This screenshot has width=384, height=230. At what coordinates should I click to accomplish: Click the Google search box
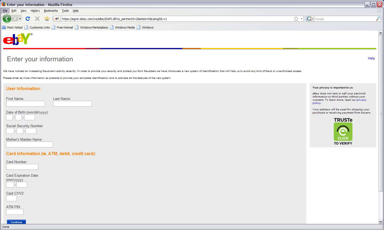345,19
